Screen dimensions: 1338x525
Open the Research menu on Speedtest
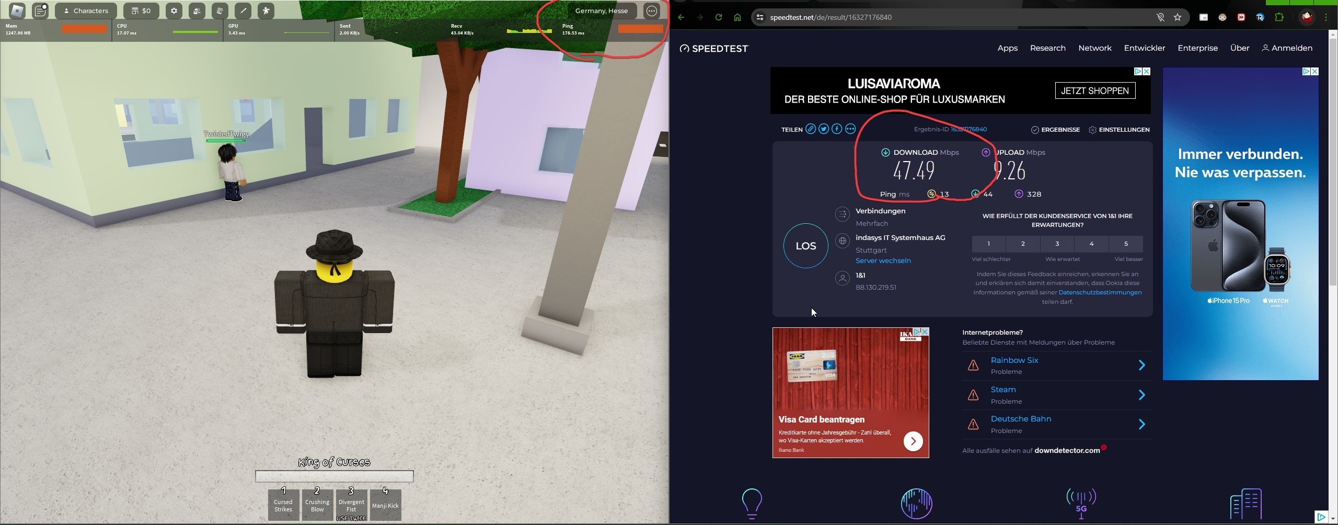(1047, 48)
